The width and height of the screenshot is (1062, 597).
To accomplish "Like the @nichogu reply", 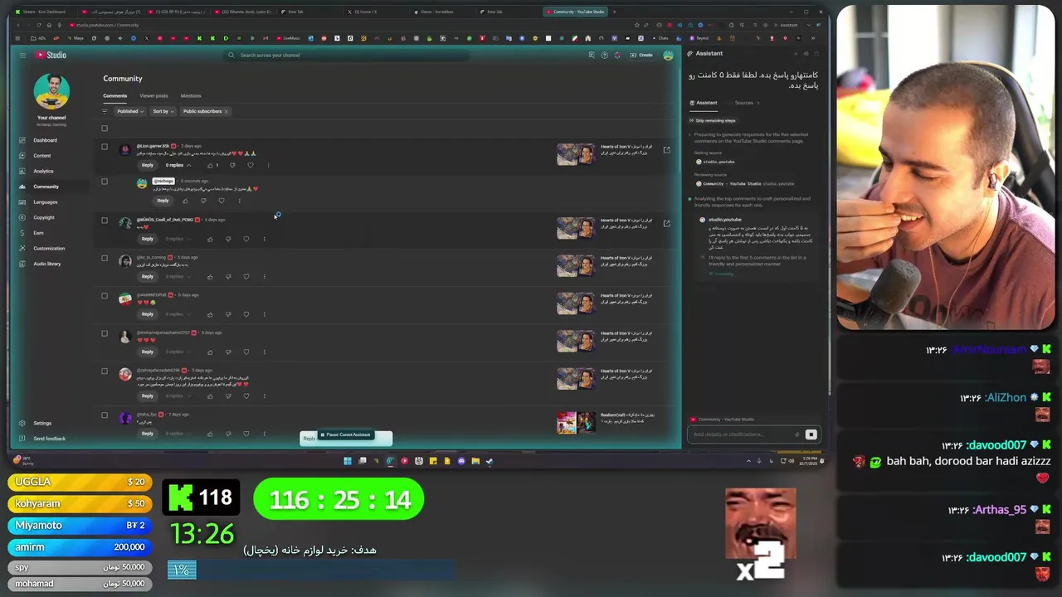I will (185, 201).
